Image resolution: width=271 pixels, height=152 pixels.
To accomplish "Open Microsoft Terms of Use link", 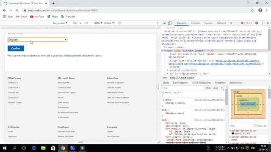I will click(77, 56).
